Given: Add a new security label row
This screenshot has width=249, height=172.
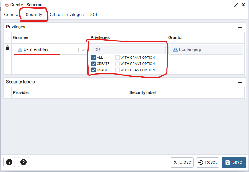Looking at the screenshot, I should coord(240,82).
